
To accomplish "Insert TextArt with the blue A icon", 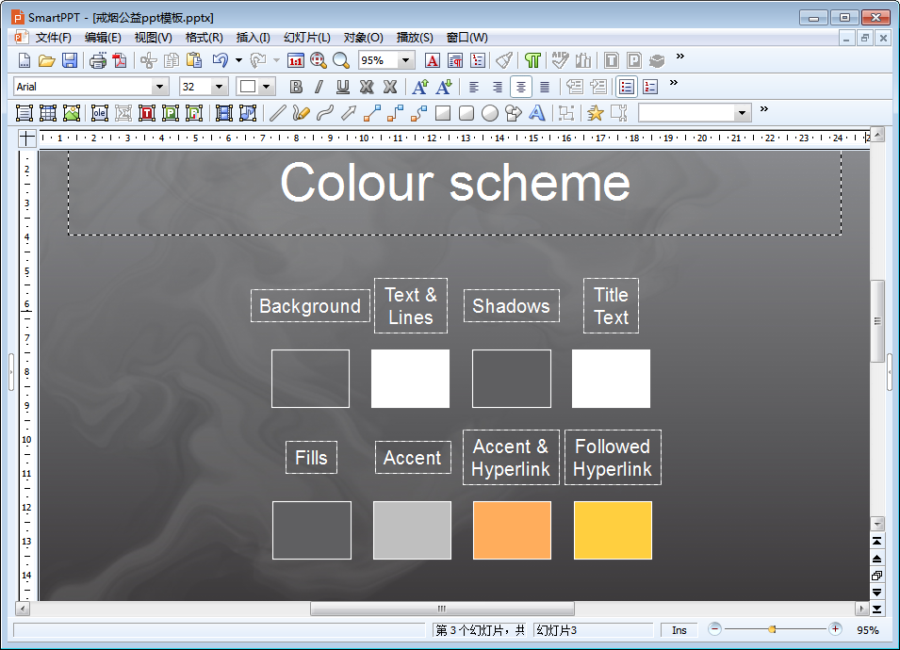I will (x=536, y=113).
